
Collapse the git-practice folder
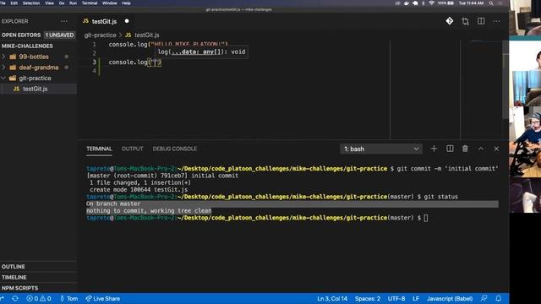coord(35,78)
